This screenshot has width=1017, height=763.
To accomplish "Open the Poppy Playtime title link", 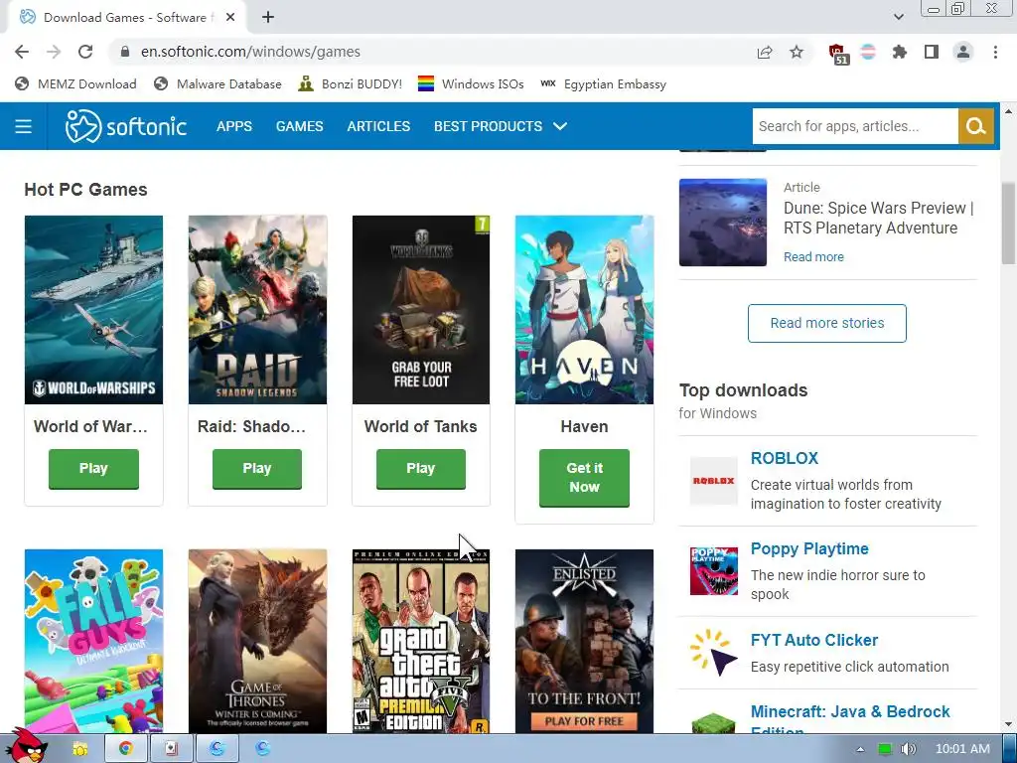I will [809, 548].
